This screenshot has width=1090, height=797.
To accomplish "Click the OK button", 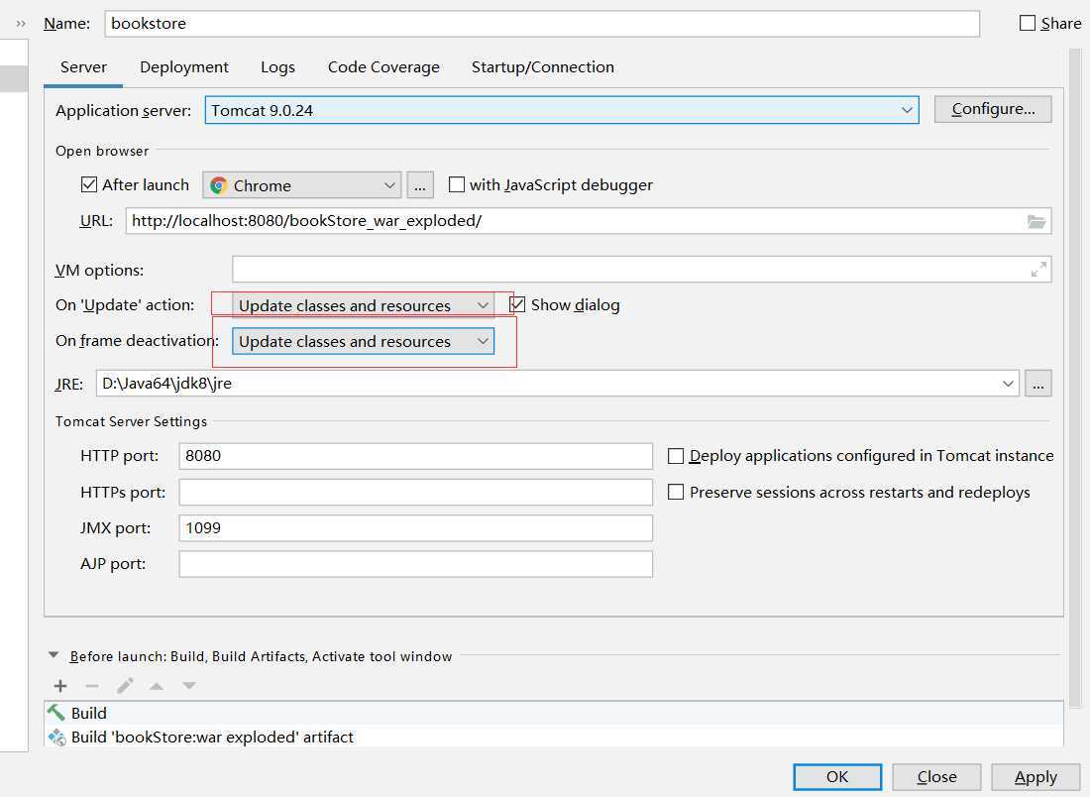I will tap(837, 776).
